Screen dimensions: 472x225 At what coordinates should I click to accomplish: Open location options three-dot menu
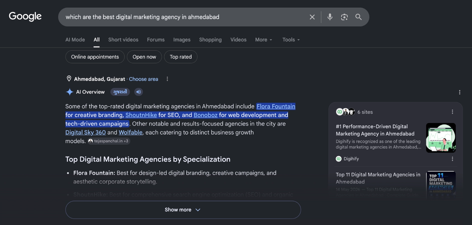tap(167, 79)
